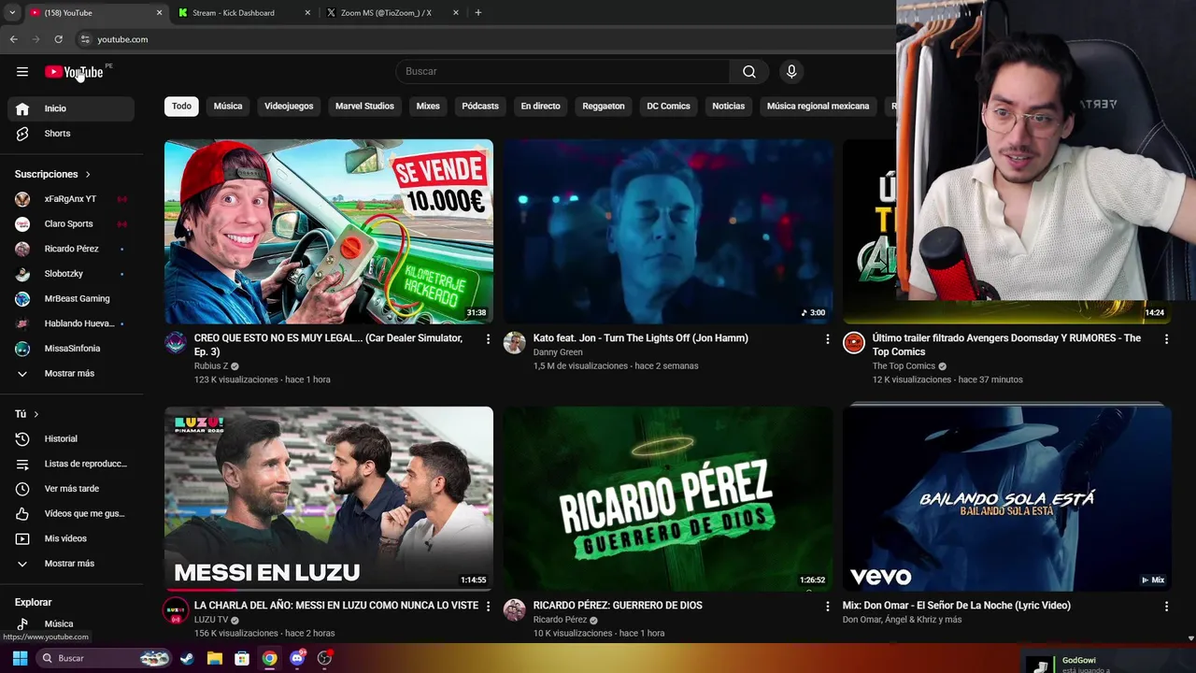Select the Videojuegos filter chip
The width and height of the screenshot is (1196, 673).
point(289,107)
